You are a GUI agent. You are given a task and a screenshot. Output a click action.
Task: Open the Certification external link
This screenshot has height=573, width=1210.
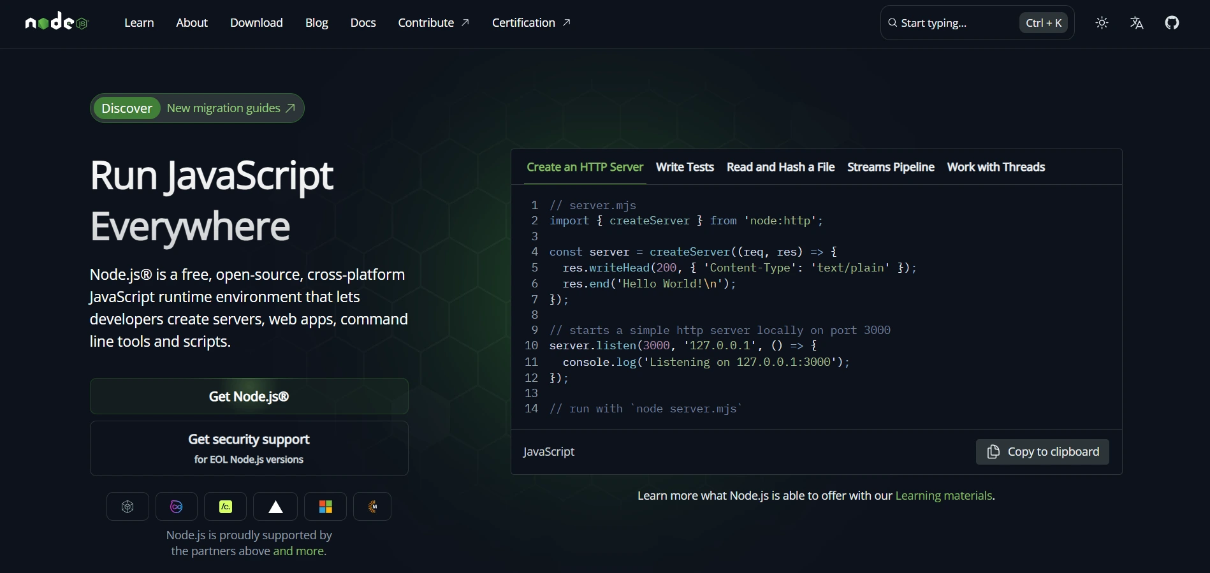click(531, 23)
